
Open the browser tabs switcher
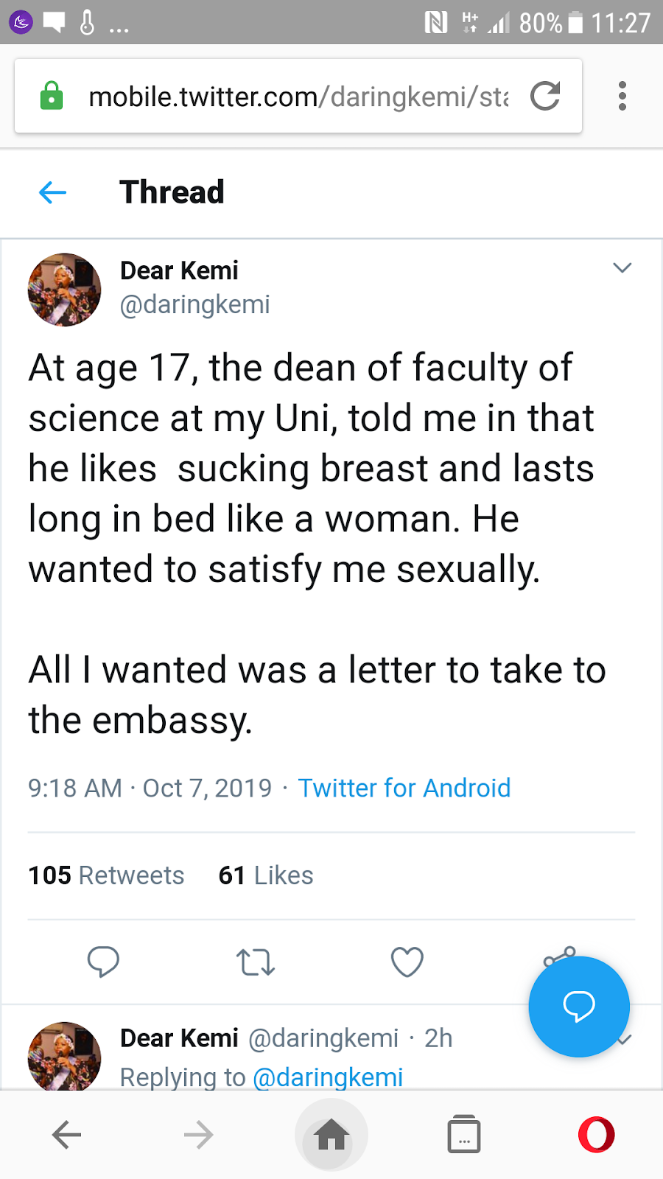click(464, 1135)
